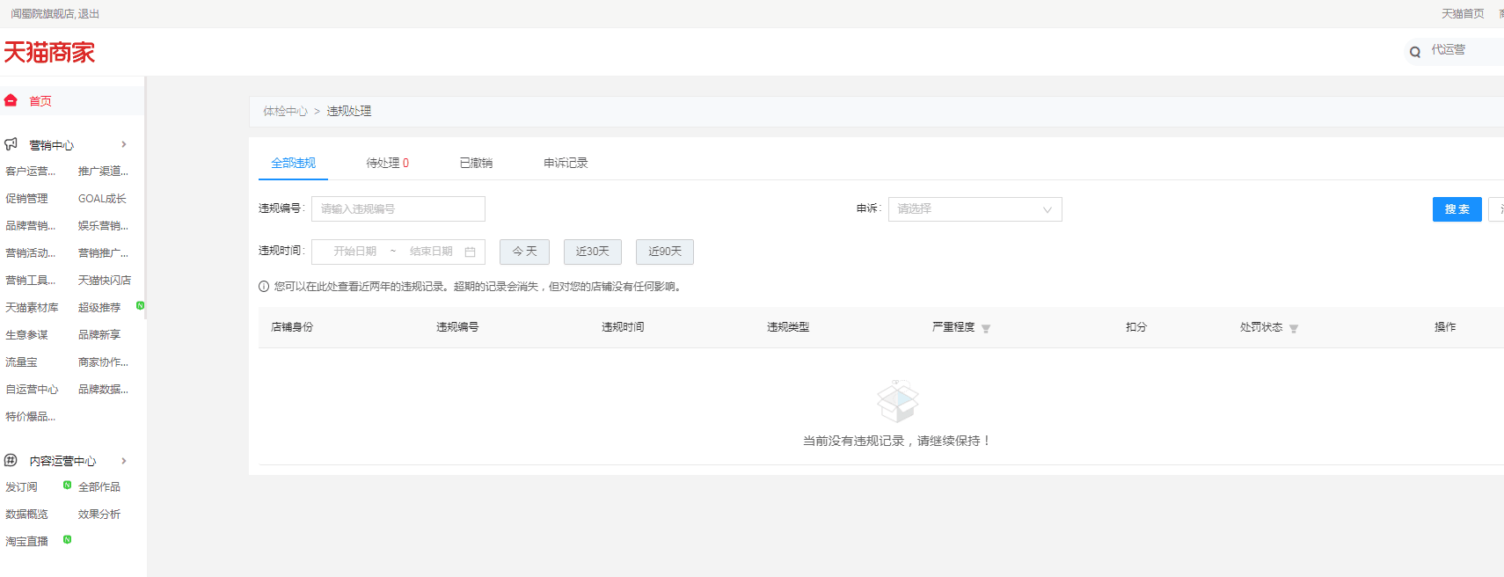Open 商家协作 in the sidebar
This screenshot has width=1504, height=577.
pyautogui.click(x=103, y=362)
